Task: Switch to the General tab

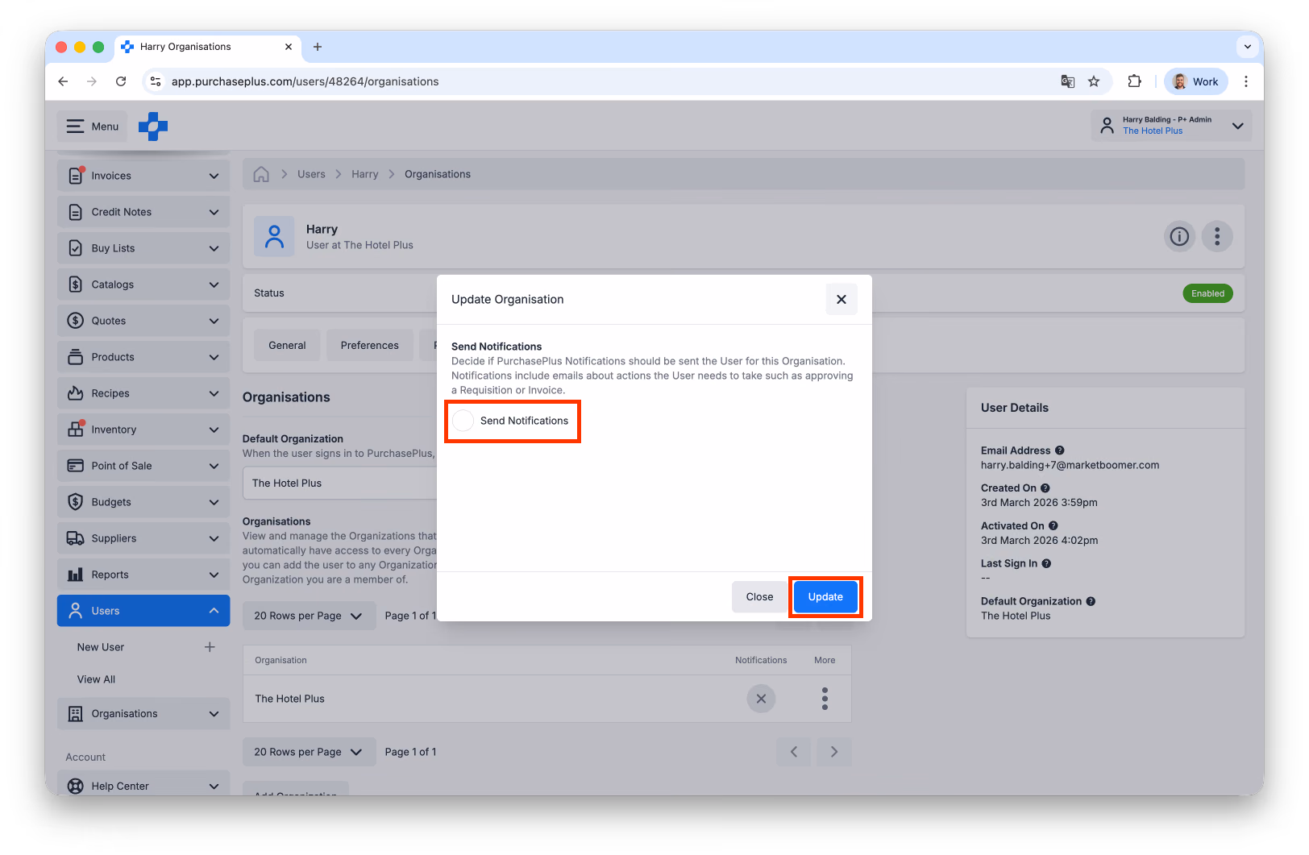Action: point(287,346)
